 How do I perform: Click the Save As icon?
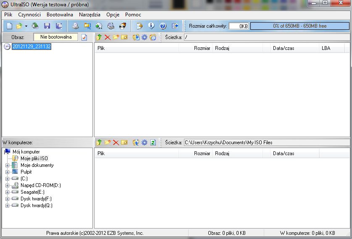click(59, 26)
